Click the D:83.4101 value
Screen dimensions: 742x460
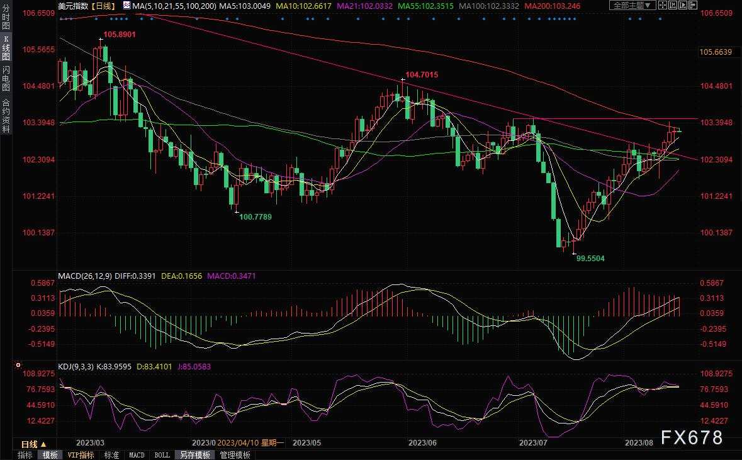(x=154, y=367)
